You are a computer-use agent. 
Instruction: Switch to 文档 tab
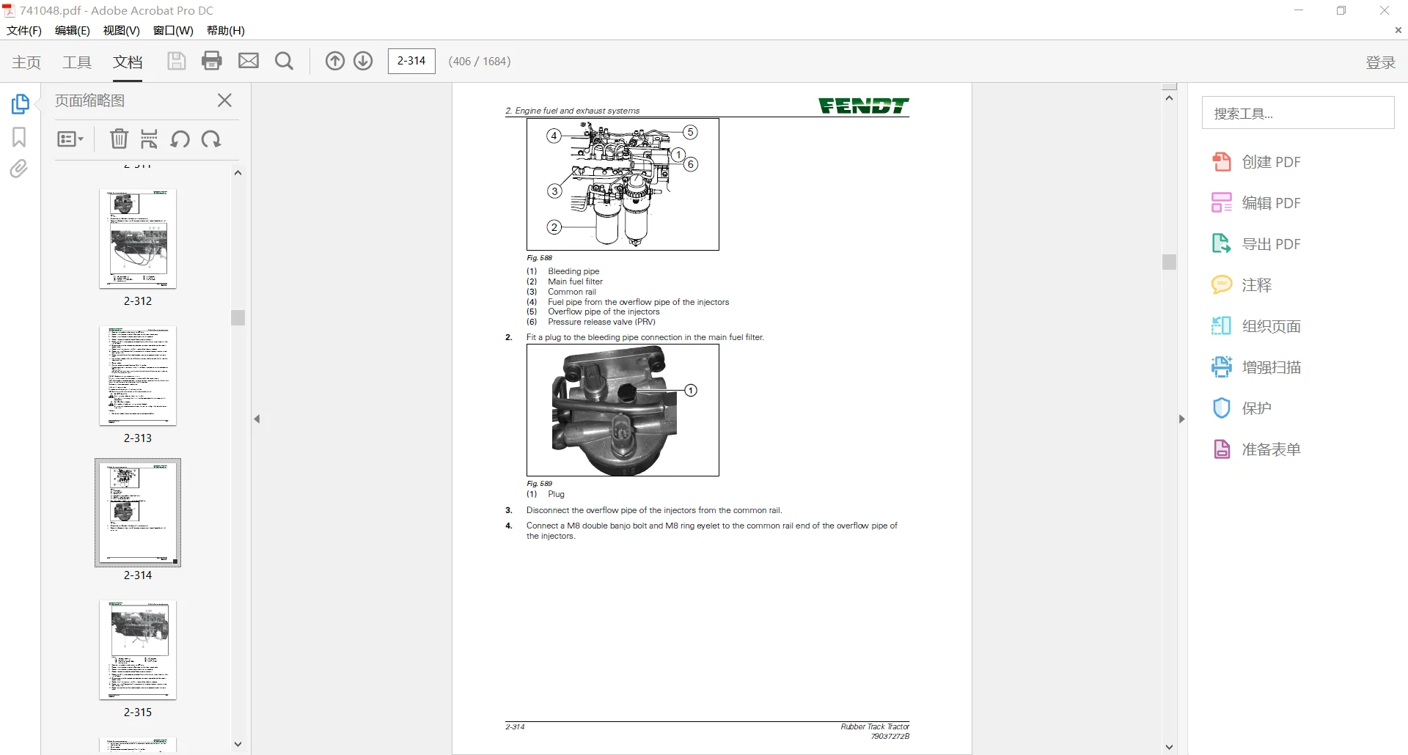tap(128, 62)
